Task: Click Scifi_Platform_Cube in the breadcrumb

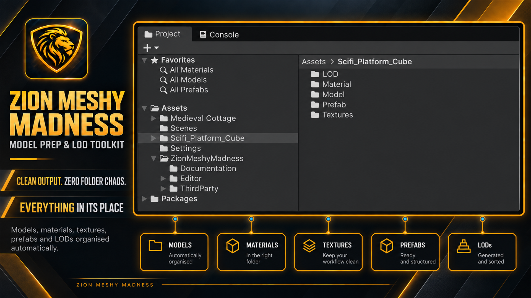Action: [374, 62]
